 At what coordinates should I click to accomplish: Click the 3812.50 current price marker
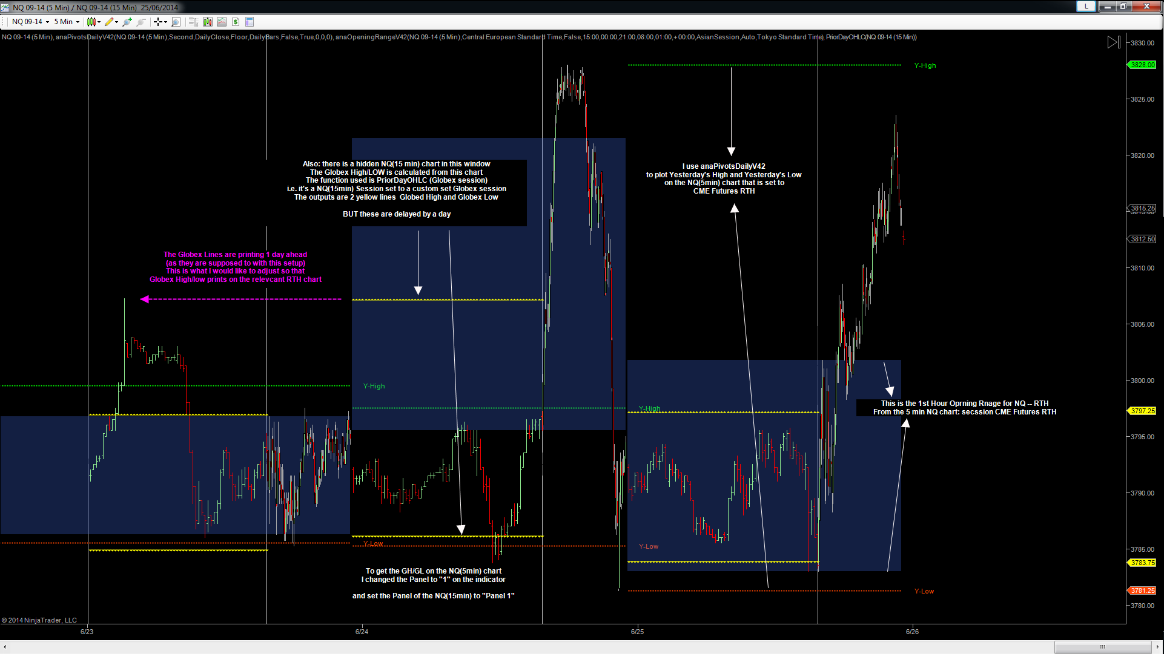click(x=1142, y=239)
